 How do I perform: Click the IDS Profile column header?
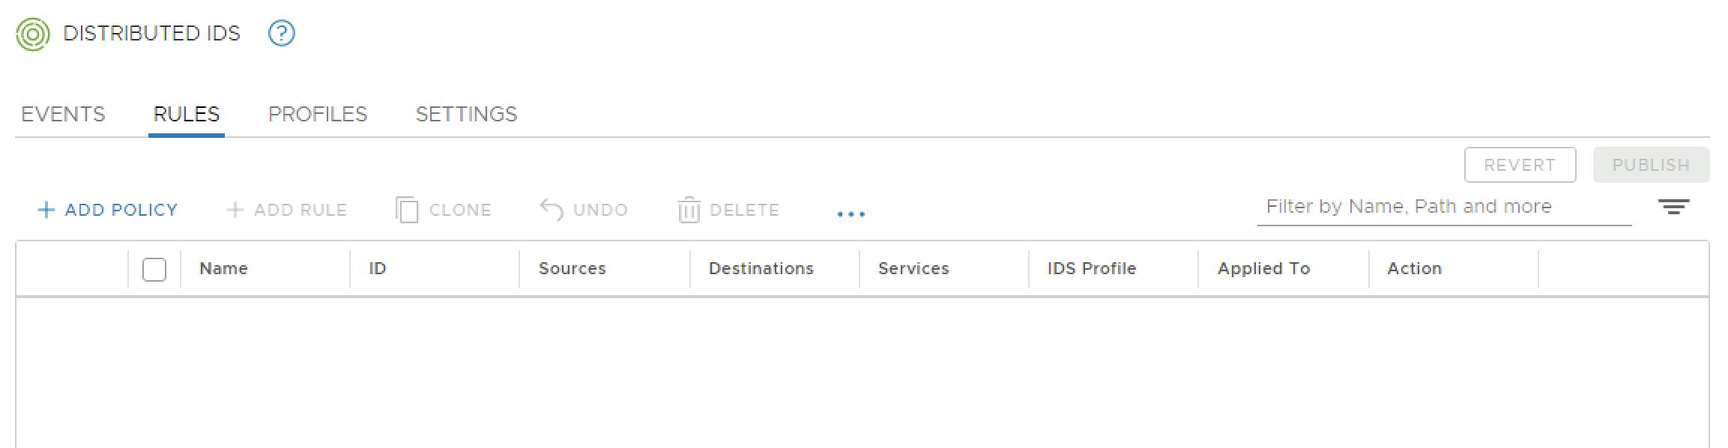pos(1091,268)
